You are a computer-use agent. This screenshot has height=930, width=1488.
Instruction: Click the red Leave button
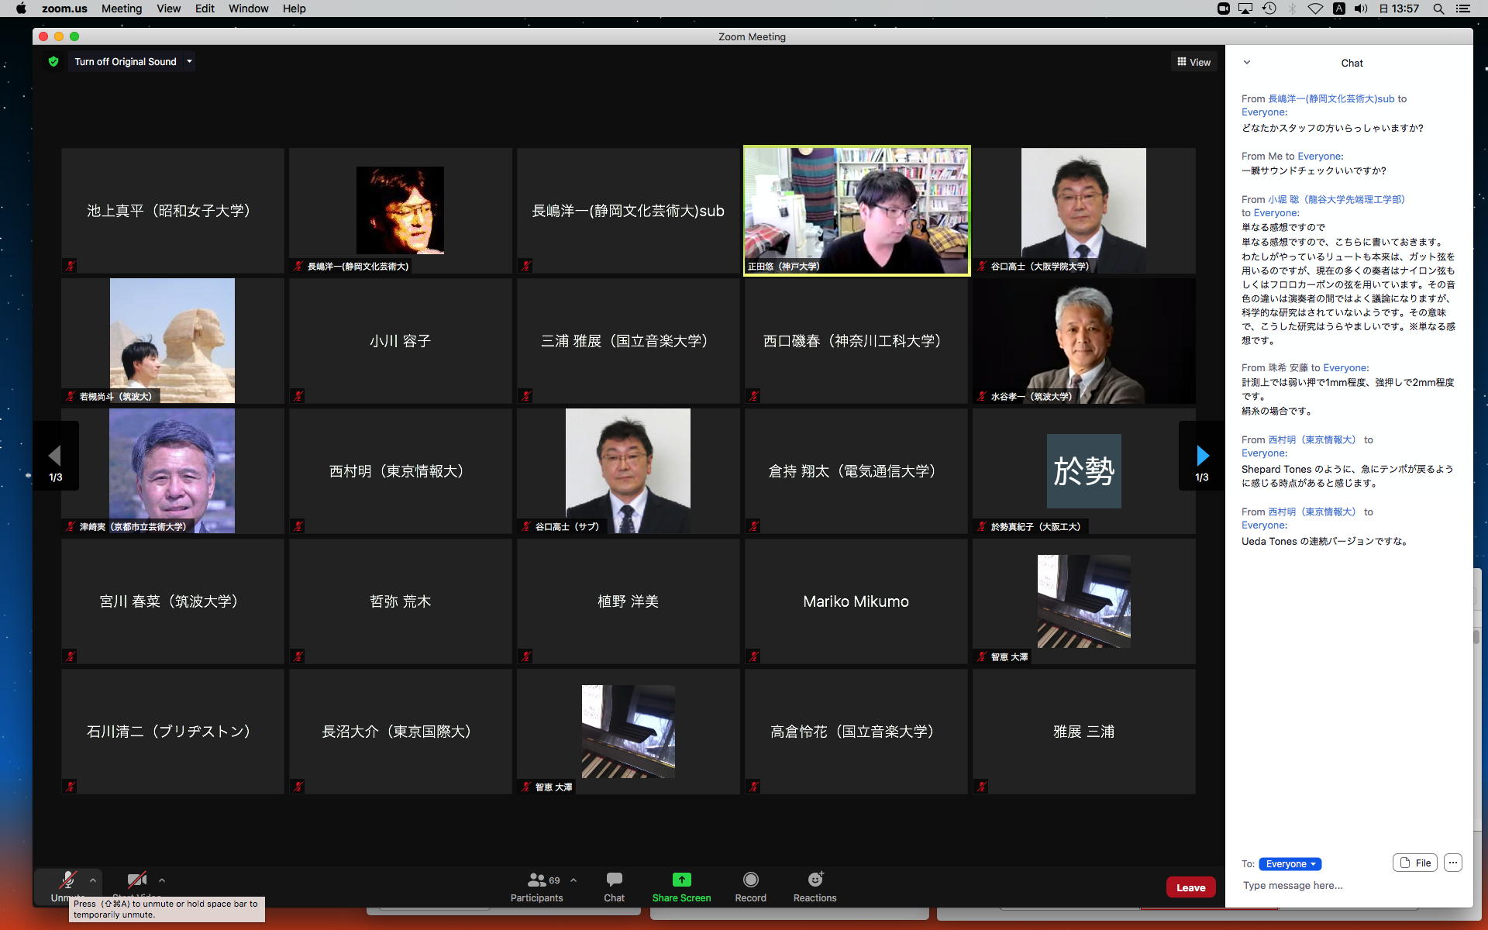(x=1190, y=887)
